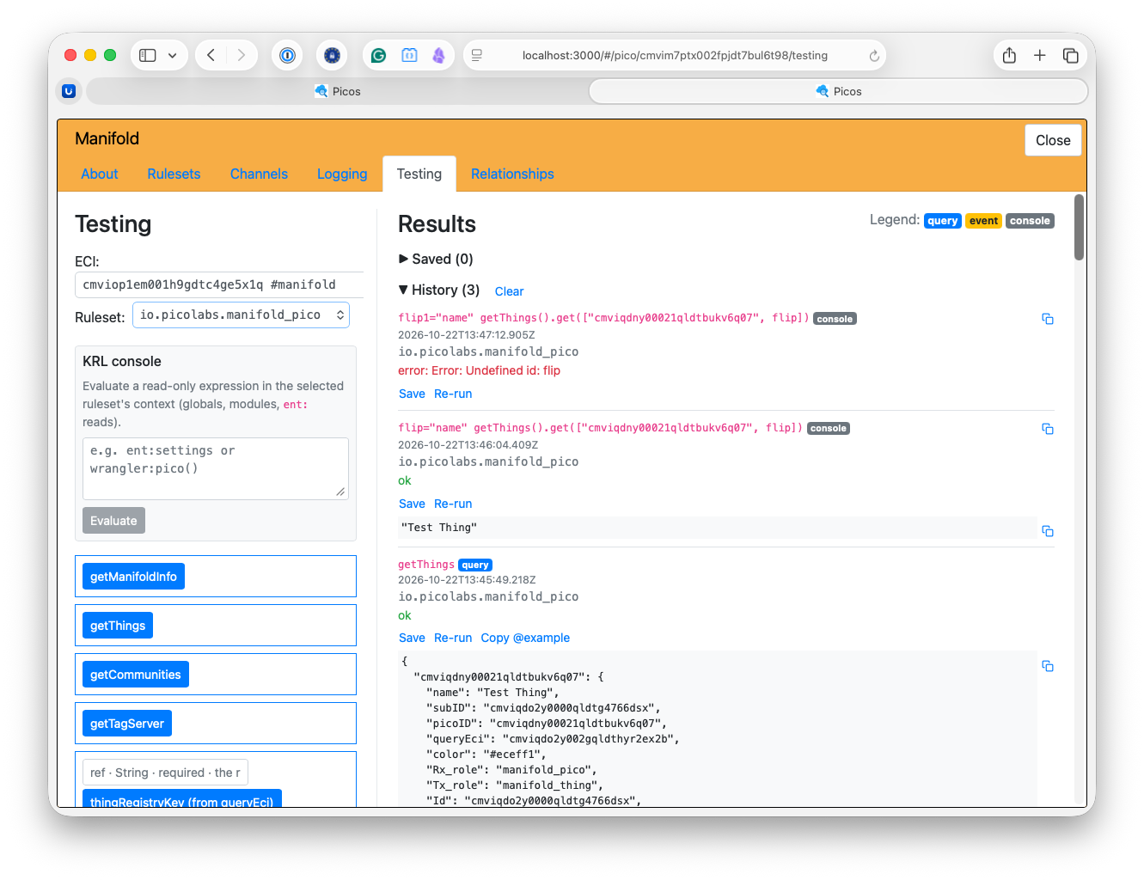Run the getManifoldInfo query
This screenshot has width=1144, height=880.
pyautogui.click(x=133, y=577)
